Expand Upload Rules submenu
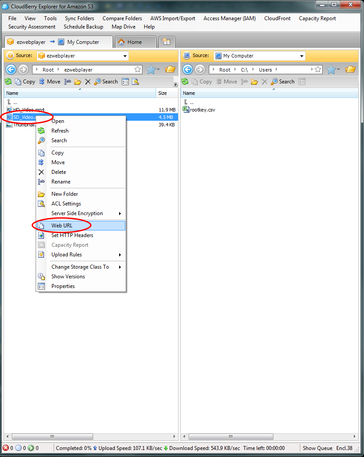This screenshot has width=364, height=457. [81, 255]
